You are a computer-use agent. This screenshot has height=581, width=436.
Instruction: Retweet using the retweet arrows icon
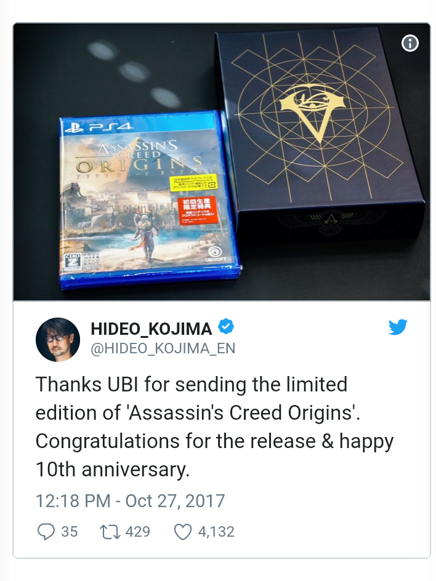click(110, 532)
